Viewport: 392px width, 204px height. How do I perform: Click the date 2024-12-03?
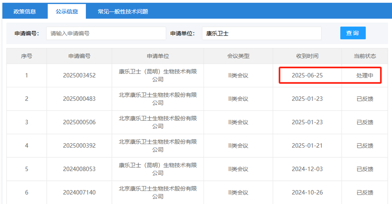point(307,169)
